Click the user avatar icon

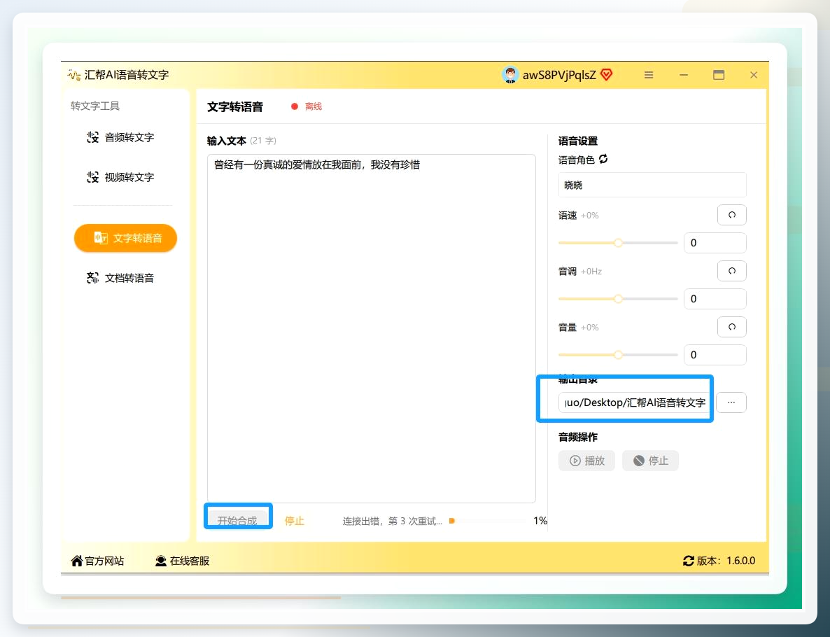coord(509,75)
